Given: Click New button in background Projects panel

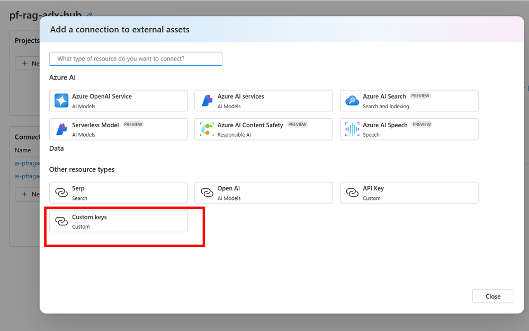Looking at the screenshot, I should (28, 63).
